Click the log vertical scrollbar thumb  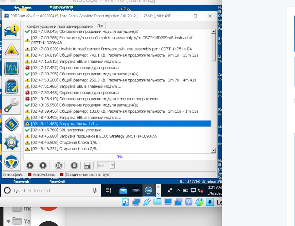[213, 48]
